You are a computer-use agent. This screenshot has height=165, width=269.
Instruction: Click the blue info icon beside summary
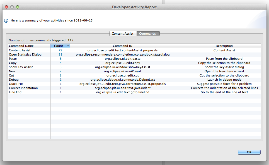point(6,21)
